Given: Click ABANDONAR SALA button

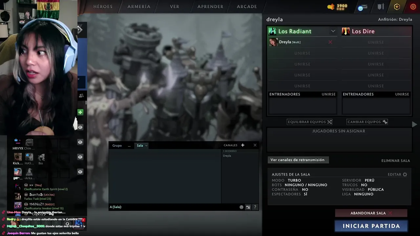Looking at the screenshot, I should (x=371, y=213).
